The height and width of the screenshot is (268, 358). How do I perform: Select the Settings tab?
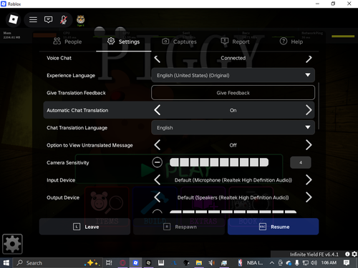coord(123,41)
